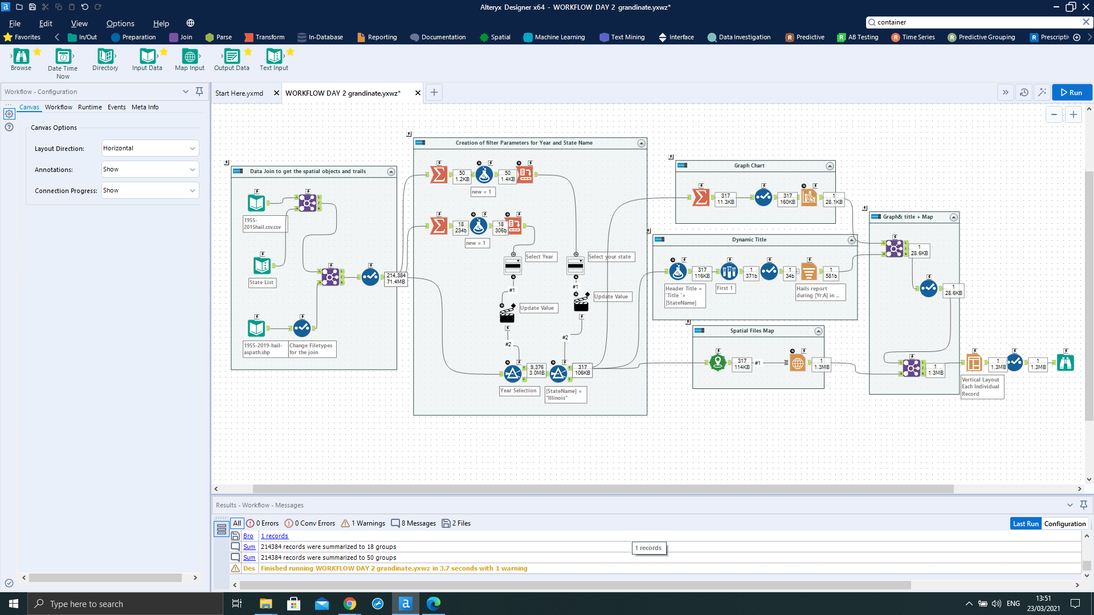Click the Text Input tool icon

(x=273, y=56)
